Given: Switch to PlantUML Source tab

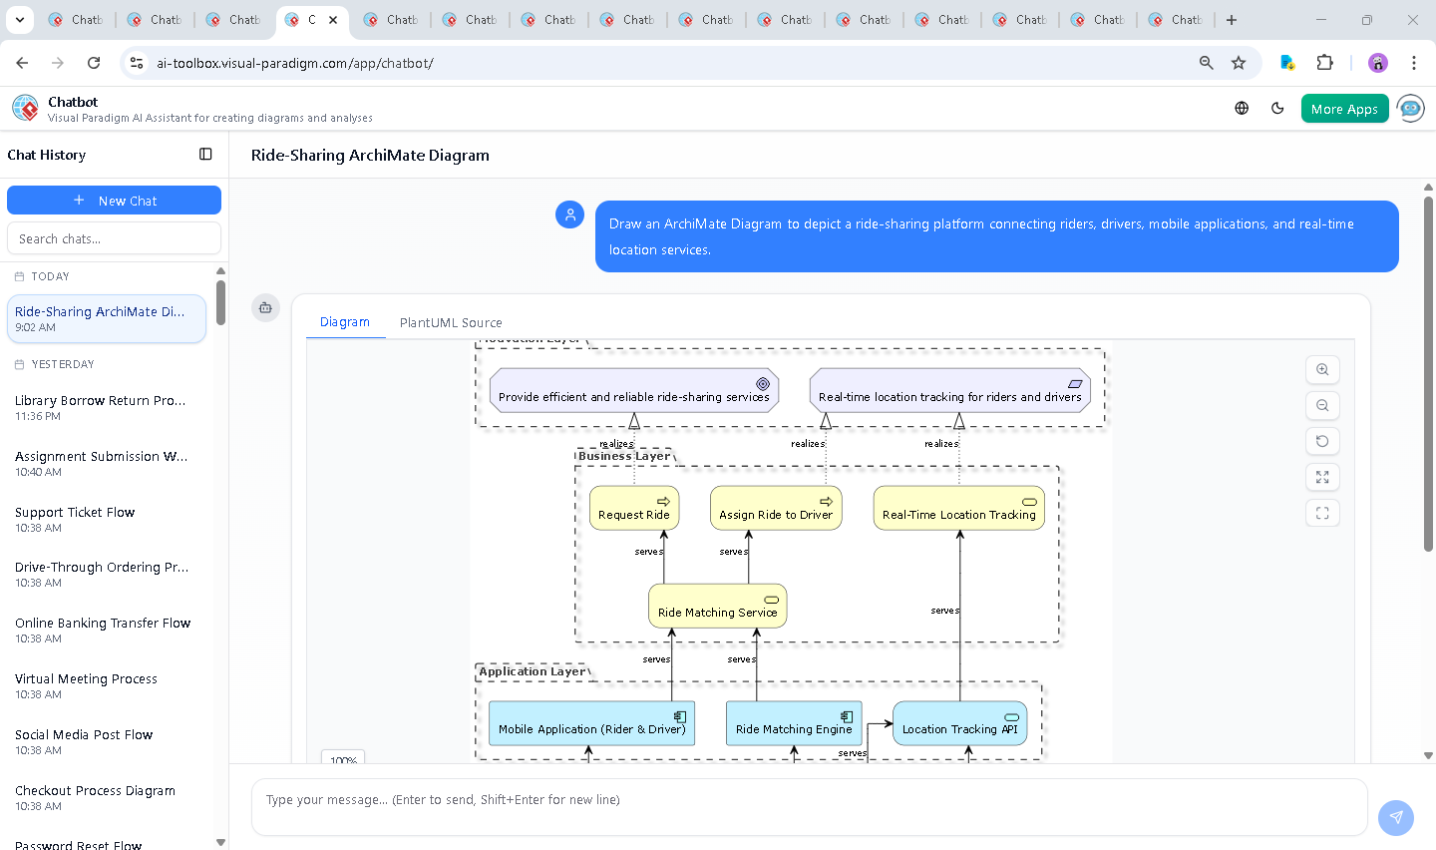Looking at the screenshot, I should pyautogui.click(x=451, y=323).
